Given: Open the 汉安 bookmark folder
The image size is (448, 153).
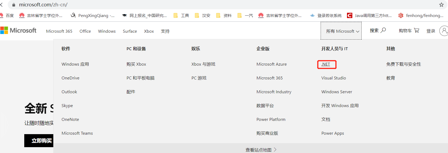Looking at the screenshot, I should tap(203, 16).
